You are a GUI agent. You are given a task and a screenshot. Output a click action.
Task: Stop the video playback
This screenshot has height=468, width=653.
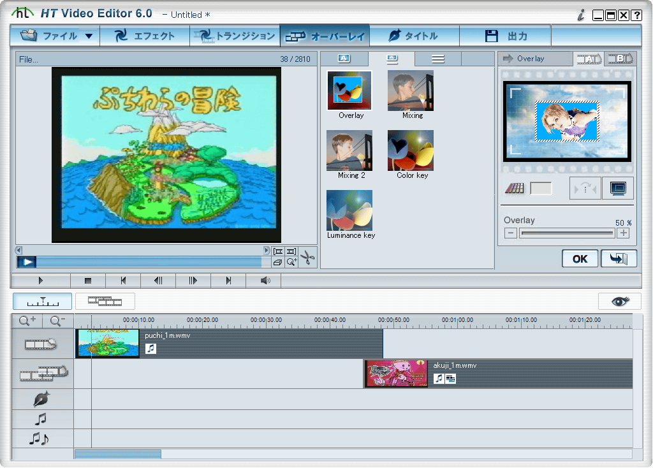point(88,281)
